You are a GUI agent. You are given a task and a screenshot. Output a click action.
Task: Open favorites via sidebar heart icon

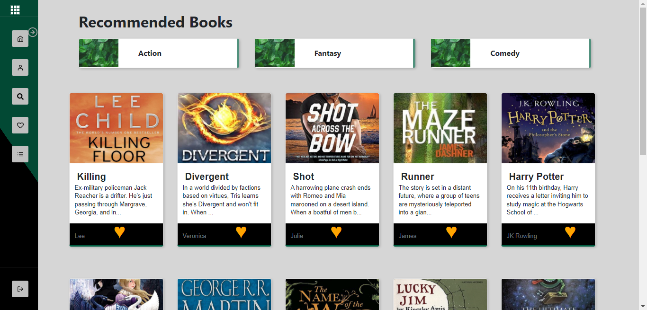point(20,125)
